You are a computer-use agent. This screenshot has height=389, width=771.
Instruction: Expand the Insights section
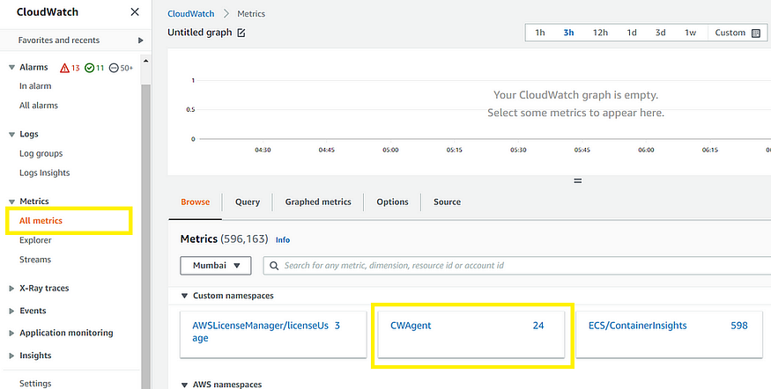(11, 356)
